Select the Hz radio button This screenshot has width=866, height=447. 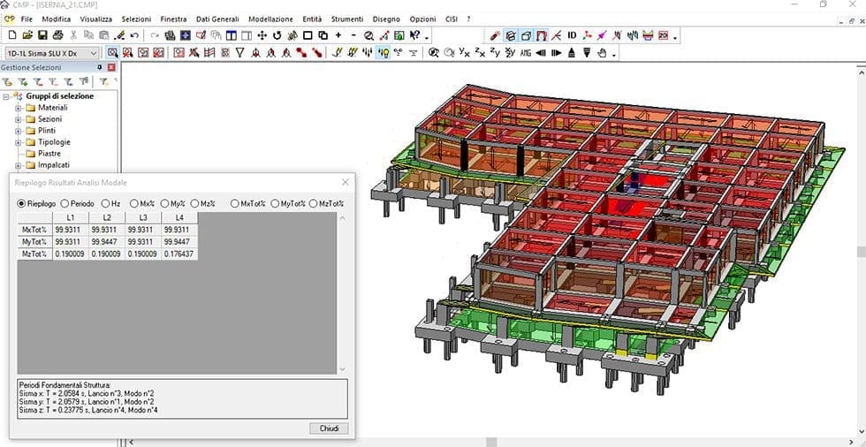pos(105,203)
